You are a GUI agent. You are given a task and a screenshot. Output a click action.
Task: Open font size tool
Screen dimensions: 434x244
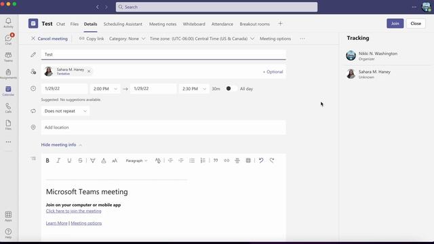click(115, 161)
